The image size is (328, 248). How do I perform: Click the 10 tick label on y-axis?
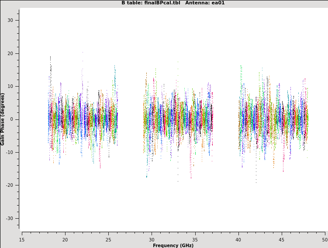pos(10,87)
